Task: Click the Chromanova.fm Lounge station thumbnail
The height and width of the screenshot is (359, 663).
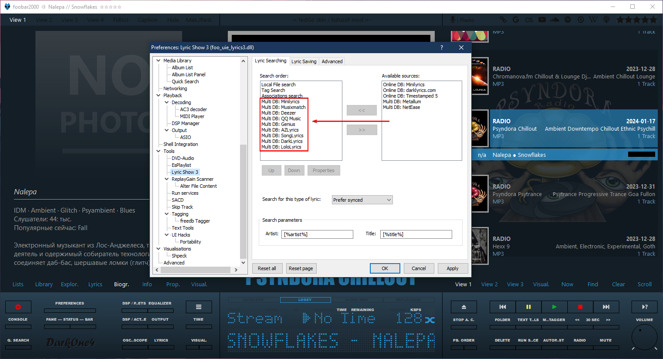Action: (x=480, y=76)
